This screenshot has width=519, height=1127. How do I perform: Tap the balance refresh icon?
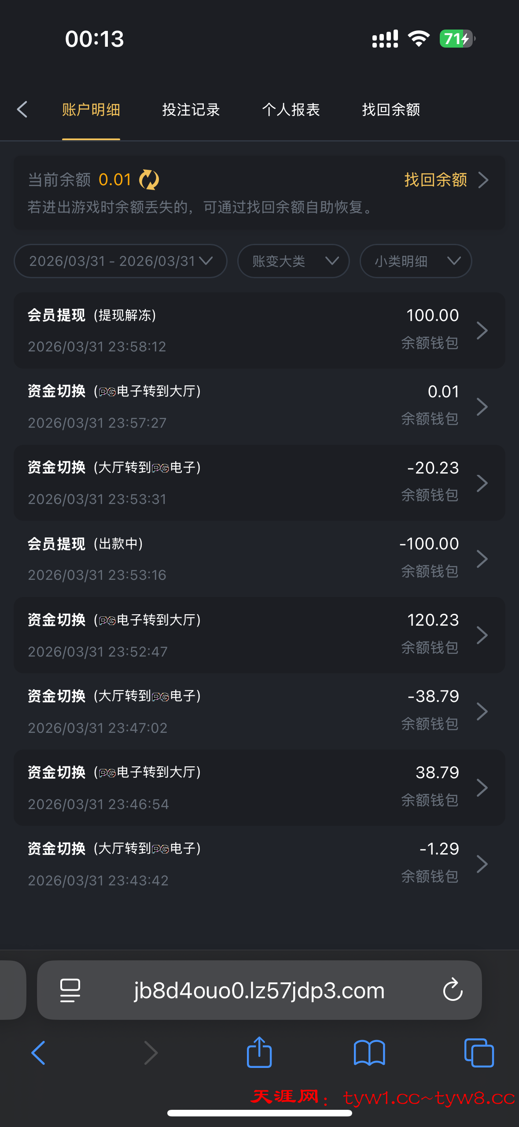149,180
